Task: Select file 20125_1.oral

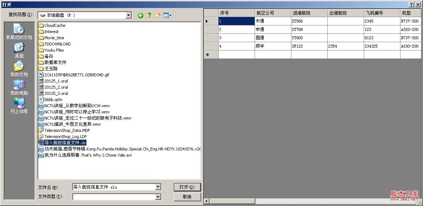Action: (53, 81)
